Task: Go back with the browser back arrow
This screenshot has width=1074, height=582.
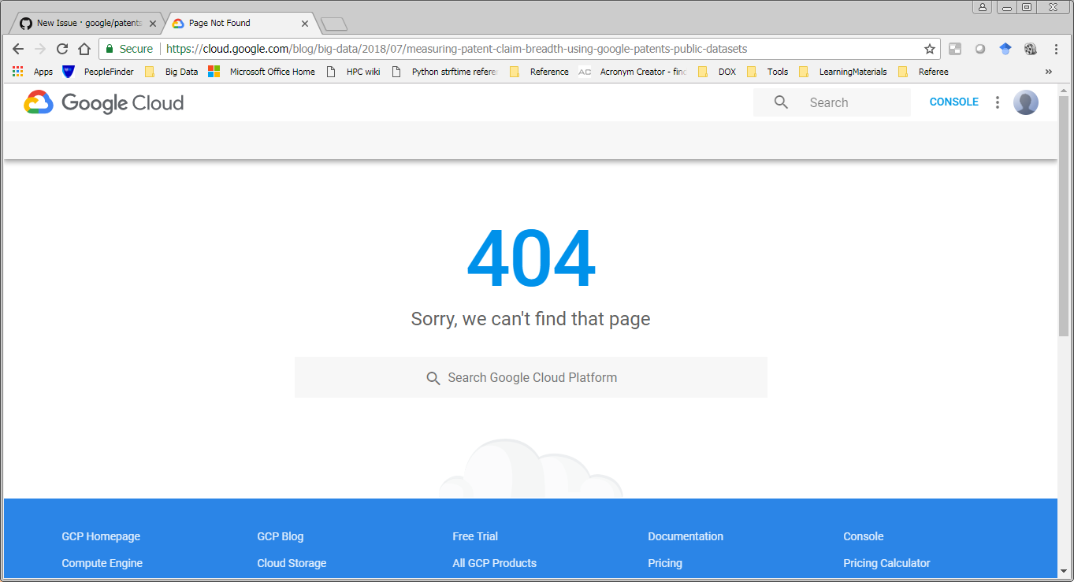Action: click(x=18, y=49)
